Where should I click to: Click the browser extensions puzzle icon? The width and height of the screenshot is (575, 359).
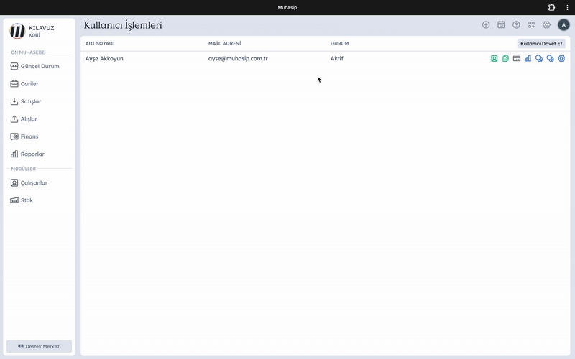click(551, 7)
